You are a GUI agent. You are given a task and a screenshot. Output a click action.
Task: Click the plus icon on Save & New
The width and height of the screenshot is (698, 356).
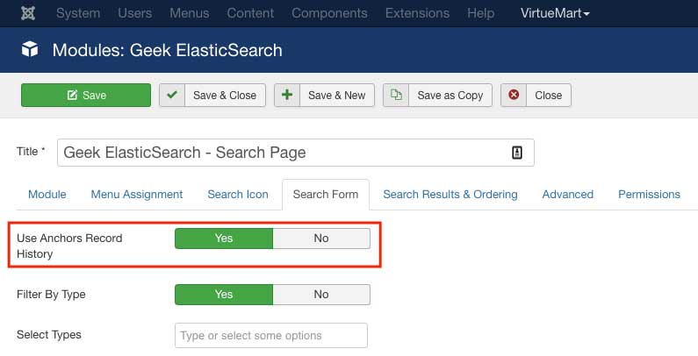287,95
